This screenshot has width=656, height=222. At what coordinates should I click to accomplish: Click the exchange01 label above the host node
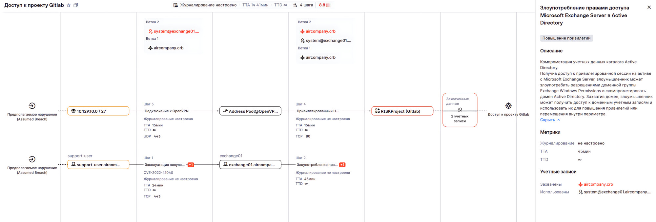231,156
